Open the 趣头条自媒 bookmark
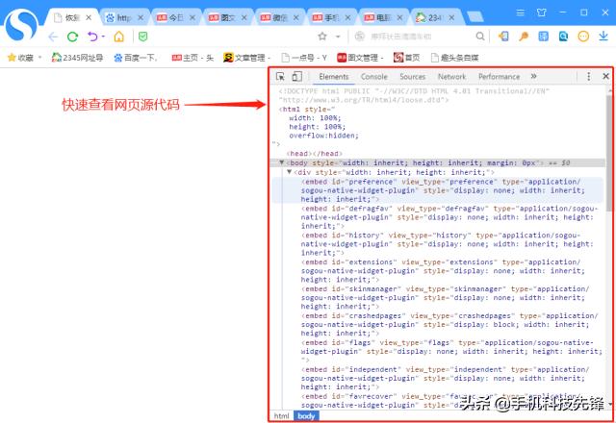The image size is (616, 423). pos(455,58)
